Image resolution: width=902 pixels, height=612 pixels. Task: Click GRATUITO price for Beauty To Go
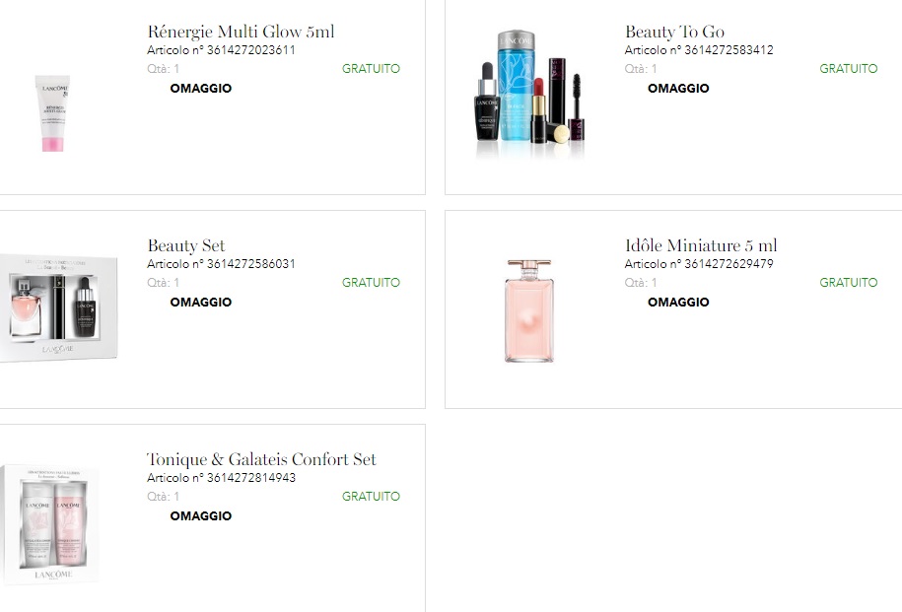pos(849,68)
